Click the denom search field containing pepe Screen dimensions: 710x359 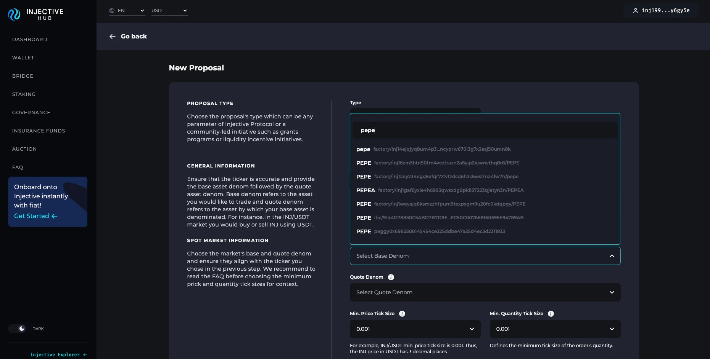485,130
